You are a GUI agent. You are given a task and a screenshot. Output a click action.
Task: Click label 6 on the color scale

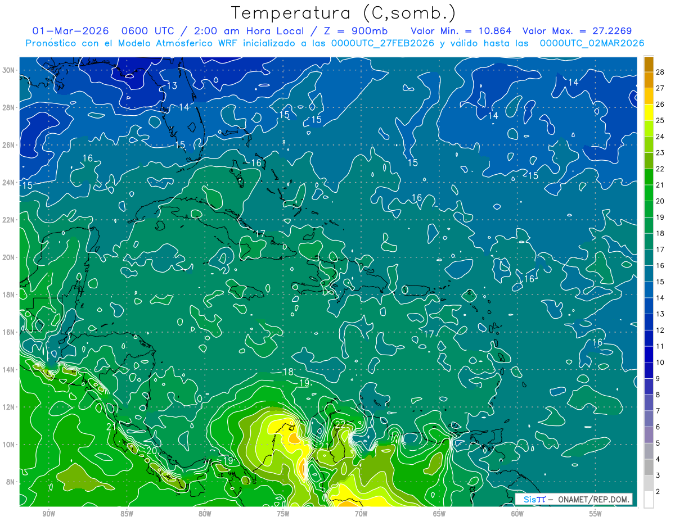pyautogui.click(x=659, y=427)
